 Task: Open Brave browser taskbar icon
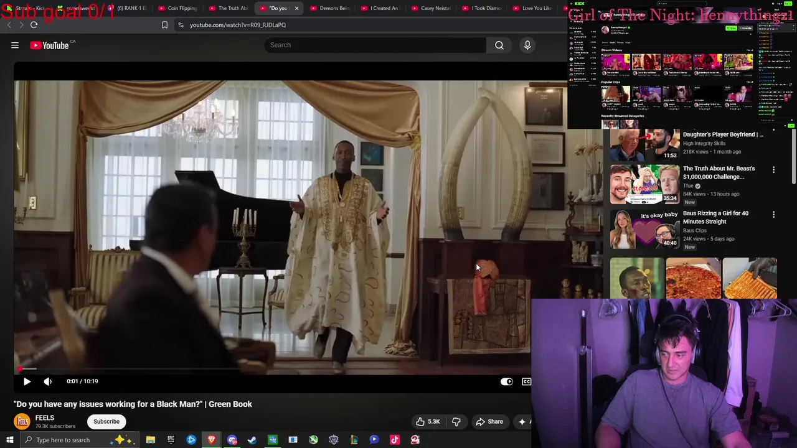point(212,440)
